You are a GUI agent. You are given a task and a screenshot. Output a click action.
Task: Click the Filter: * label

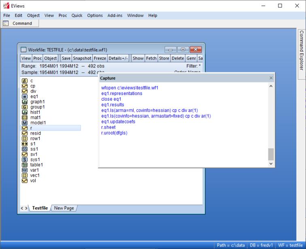point(193,66)
